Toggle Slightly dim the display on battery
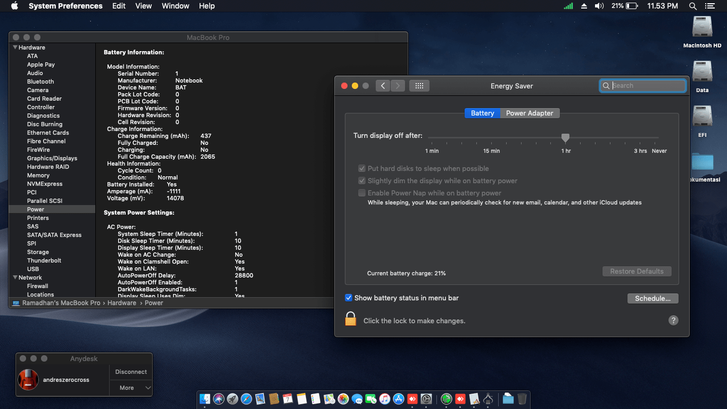Screen dimensions: 727x409 (x=362, y=181)
